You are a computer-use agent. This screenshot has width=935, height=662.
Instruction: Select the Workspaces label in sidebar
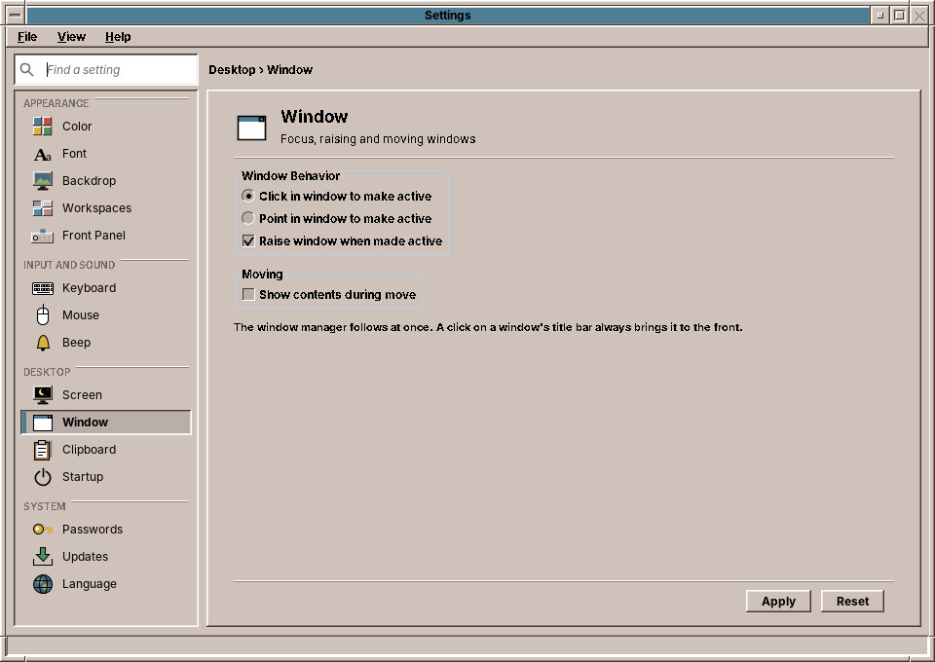(96, 208)
